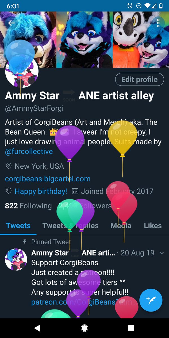Expand the pinned tweet dropdown chevron

(162, 253)
